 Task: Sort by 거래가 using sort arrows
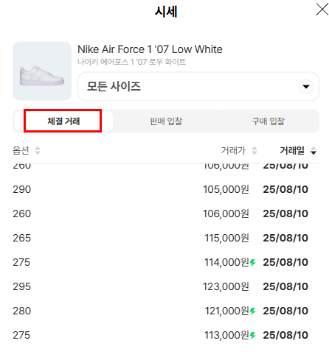(254, 150)
